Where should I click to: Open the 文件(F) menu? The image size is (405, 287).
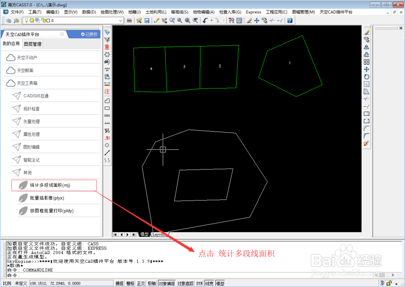pyautogui.click(x=17, y=12)
